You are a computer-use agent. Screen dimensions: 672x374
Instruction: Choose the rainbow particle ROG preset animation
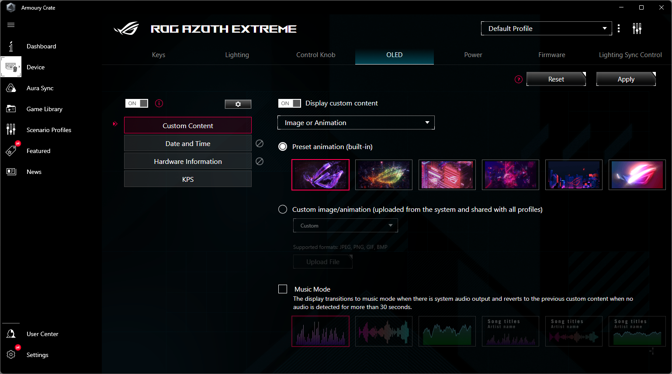click(x=384, y=175)
